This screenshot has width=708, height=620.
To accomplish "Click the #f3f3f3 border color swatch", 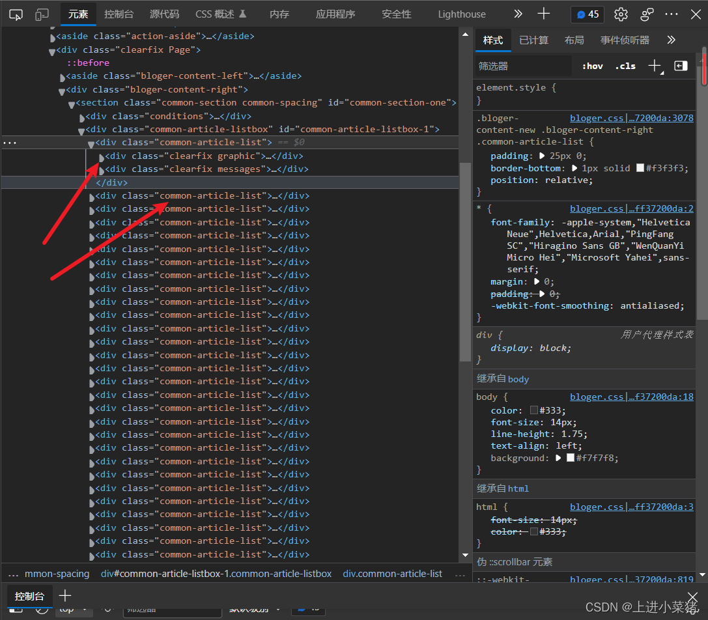I will click(x=640, y=168).
